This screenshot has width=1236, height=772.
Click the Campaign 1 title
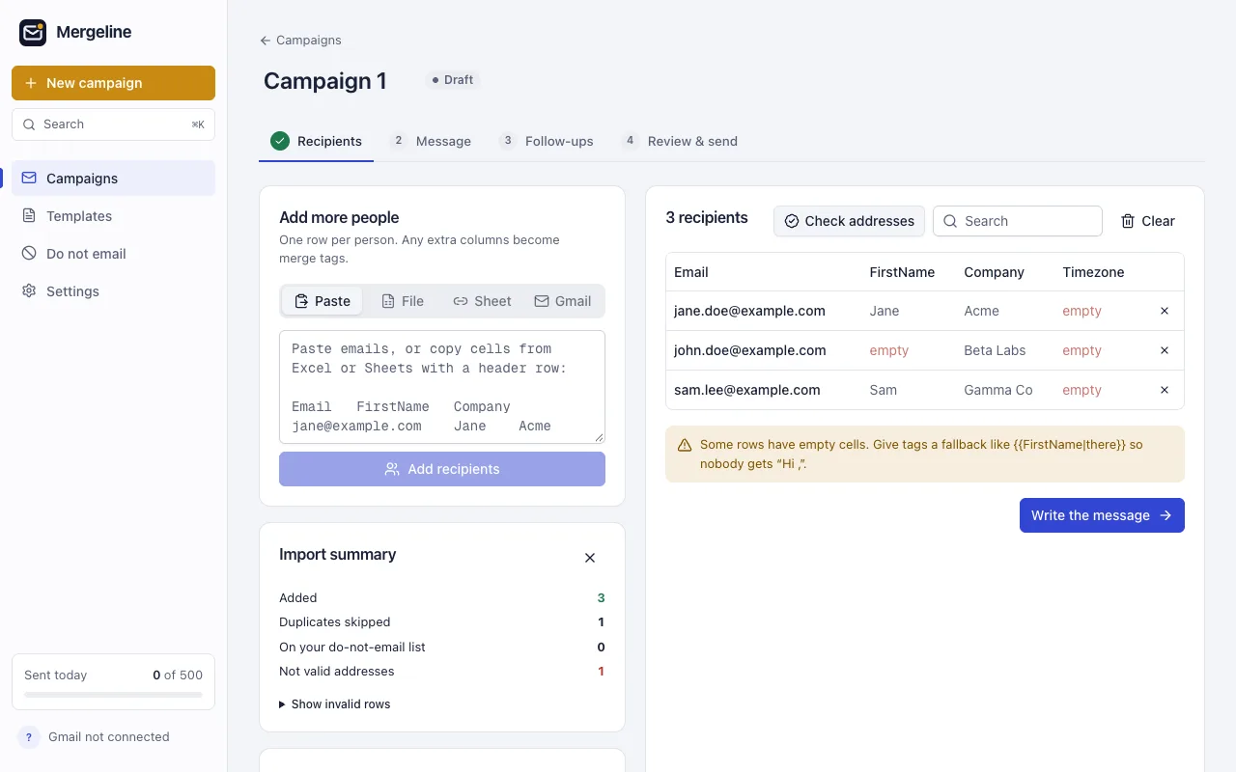[325, 81]
